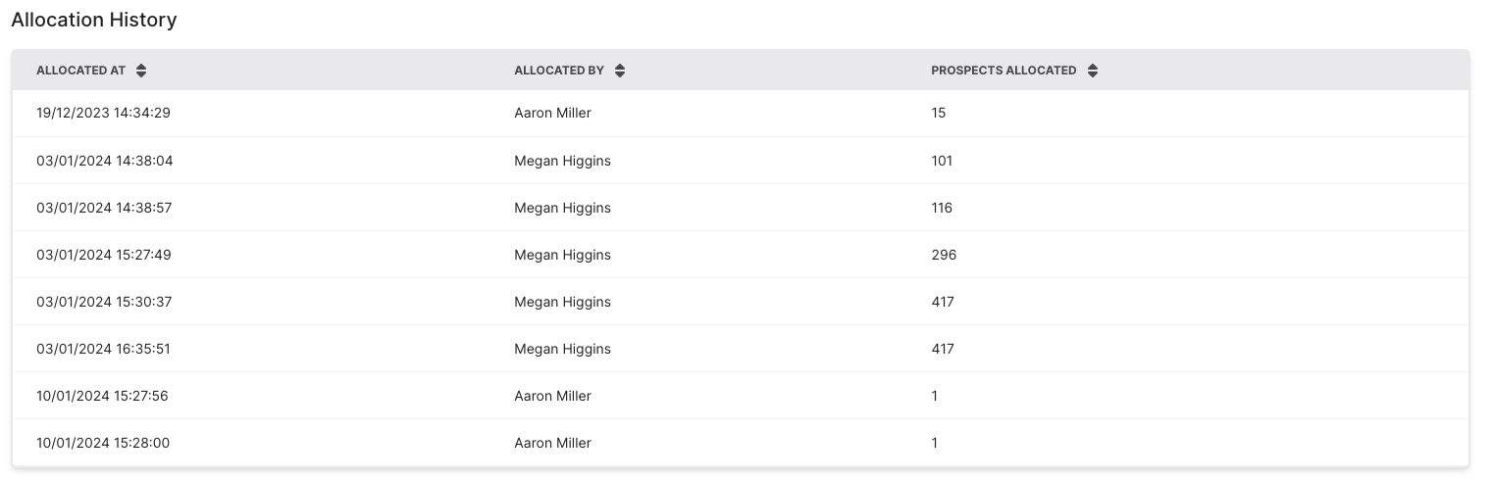Click the sort arrows beside Allocated At
Screen dimensions: 1492x480
coord(141,71)
